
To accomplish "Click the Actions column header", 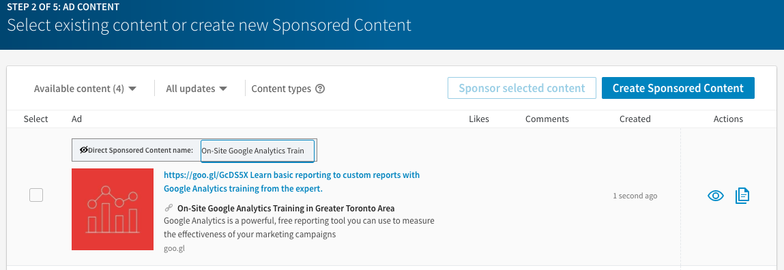I will tap(728, 119).
